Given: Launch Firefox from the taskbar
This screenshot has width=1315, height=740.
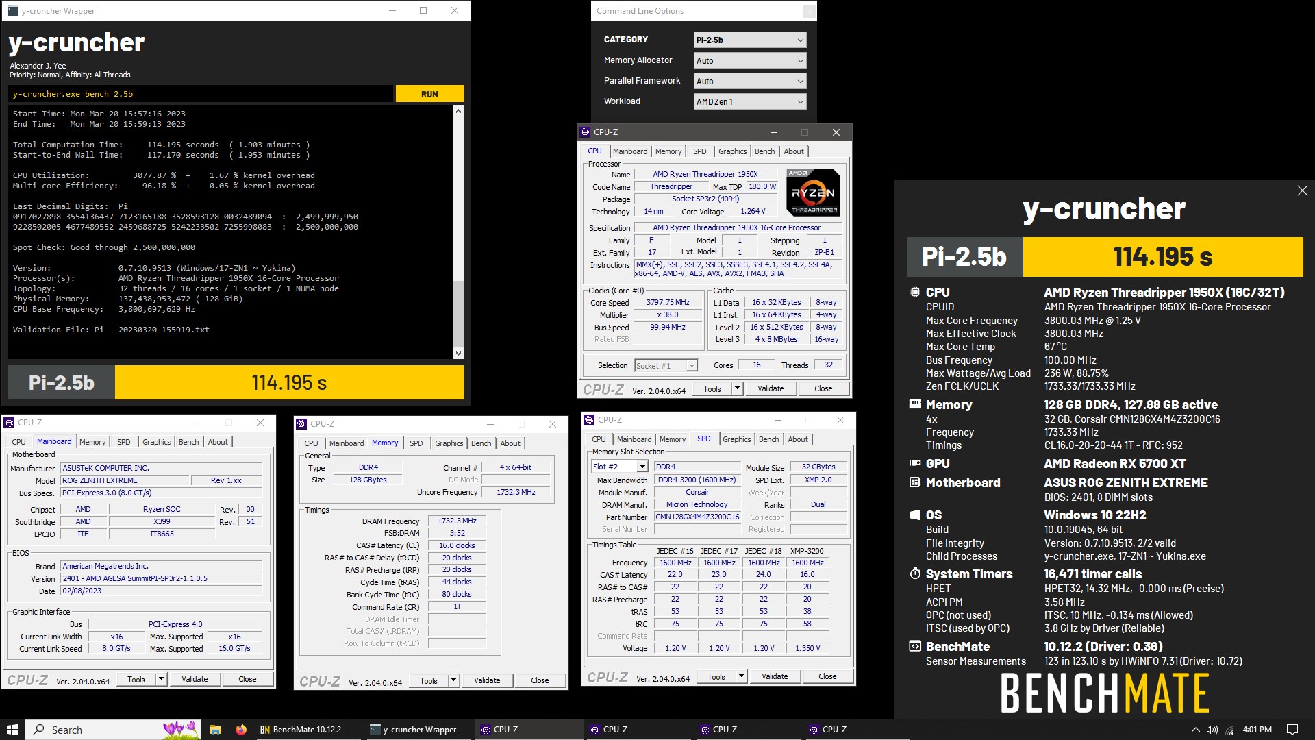Looking at the screenshot, I should pos(241,730).
